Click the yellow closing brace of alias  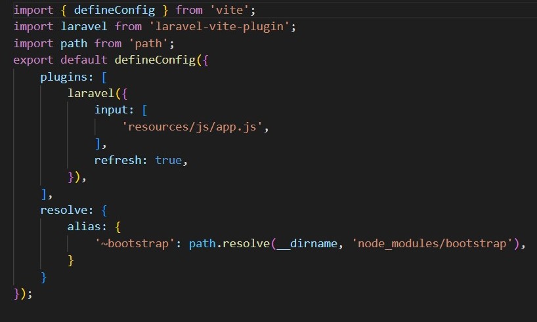70,261
